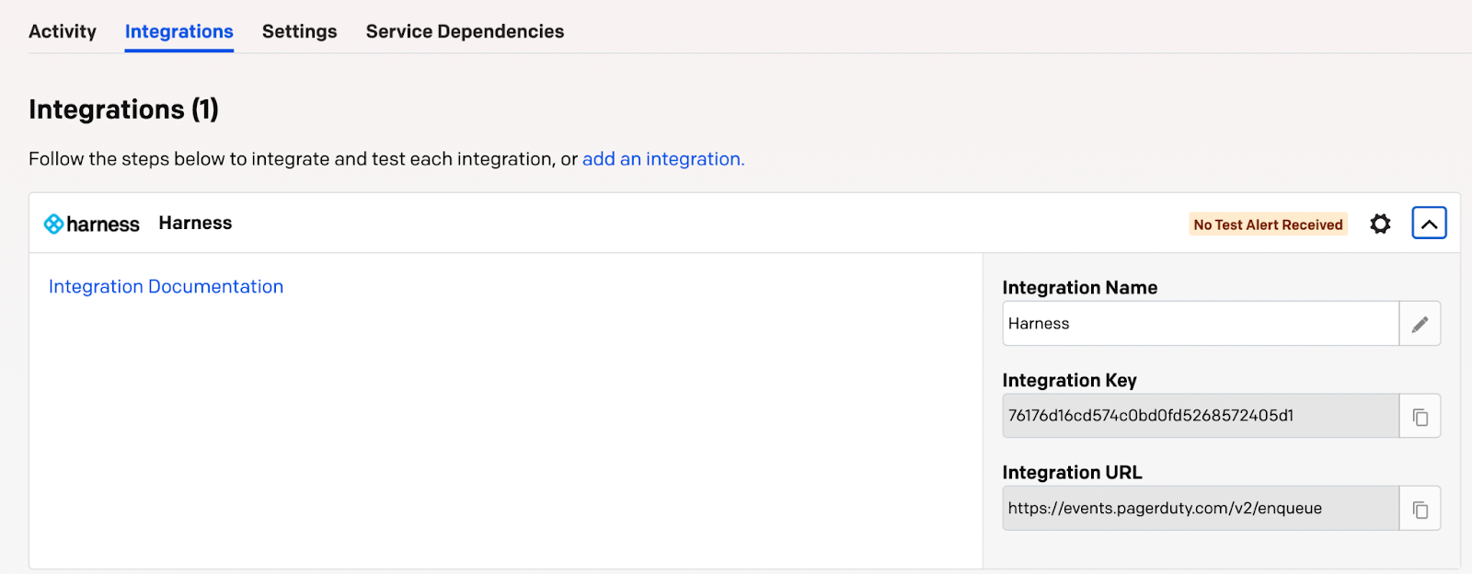Click the Integration URL text field
The image size is (1472, 574).
[x=1196, y=508]
